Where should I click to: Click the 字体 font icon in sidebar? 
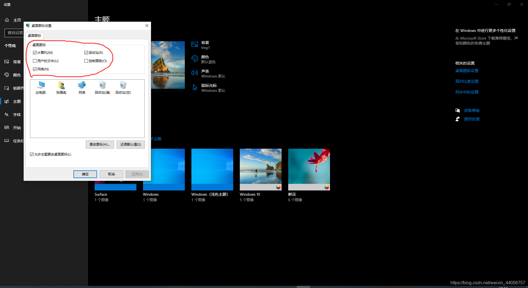pyautogui.click(x=7, y=115)
